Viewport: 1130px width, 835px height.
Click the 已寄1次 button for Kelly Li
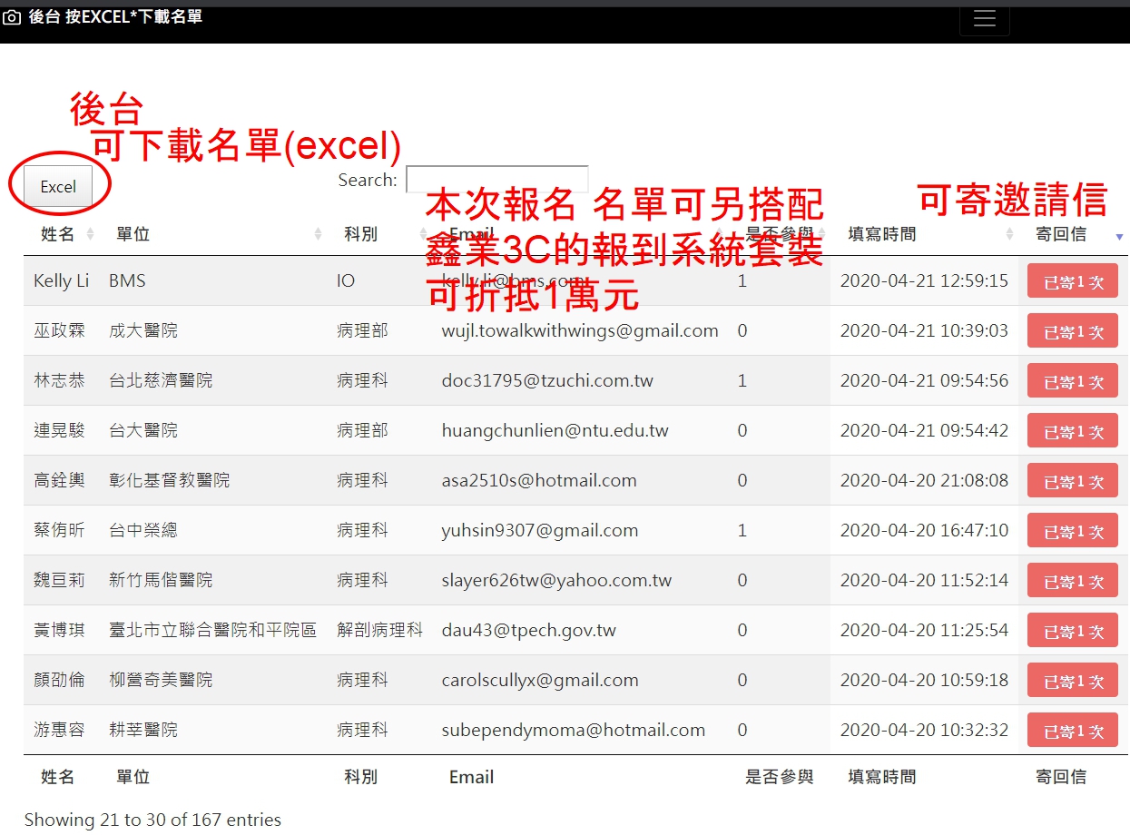[1073, 281]
